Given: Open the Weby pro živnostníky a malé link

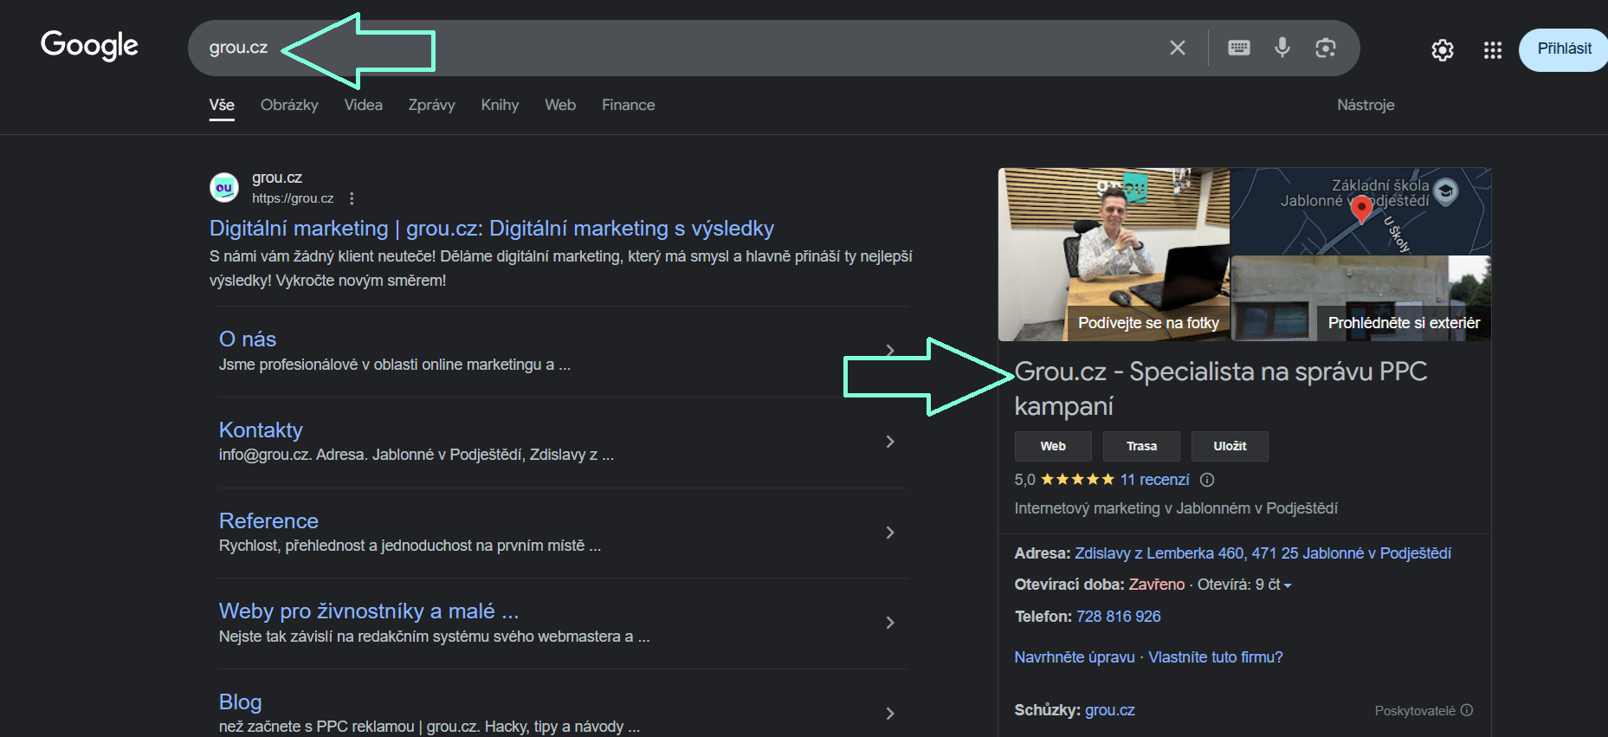Looking at the screenshot, I should [x=369, y=611].
